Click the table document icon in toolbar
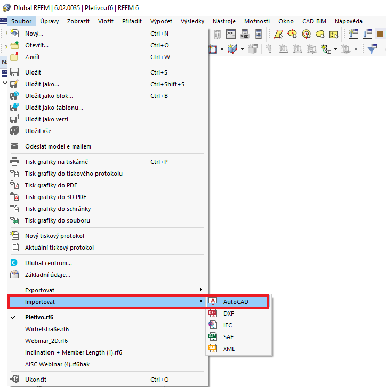386x387 pixels. click(217, 34)
